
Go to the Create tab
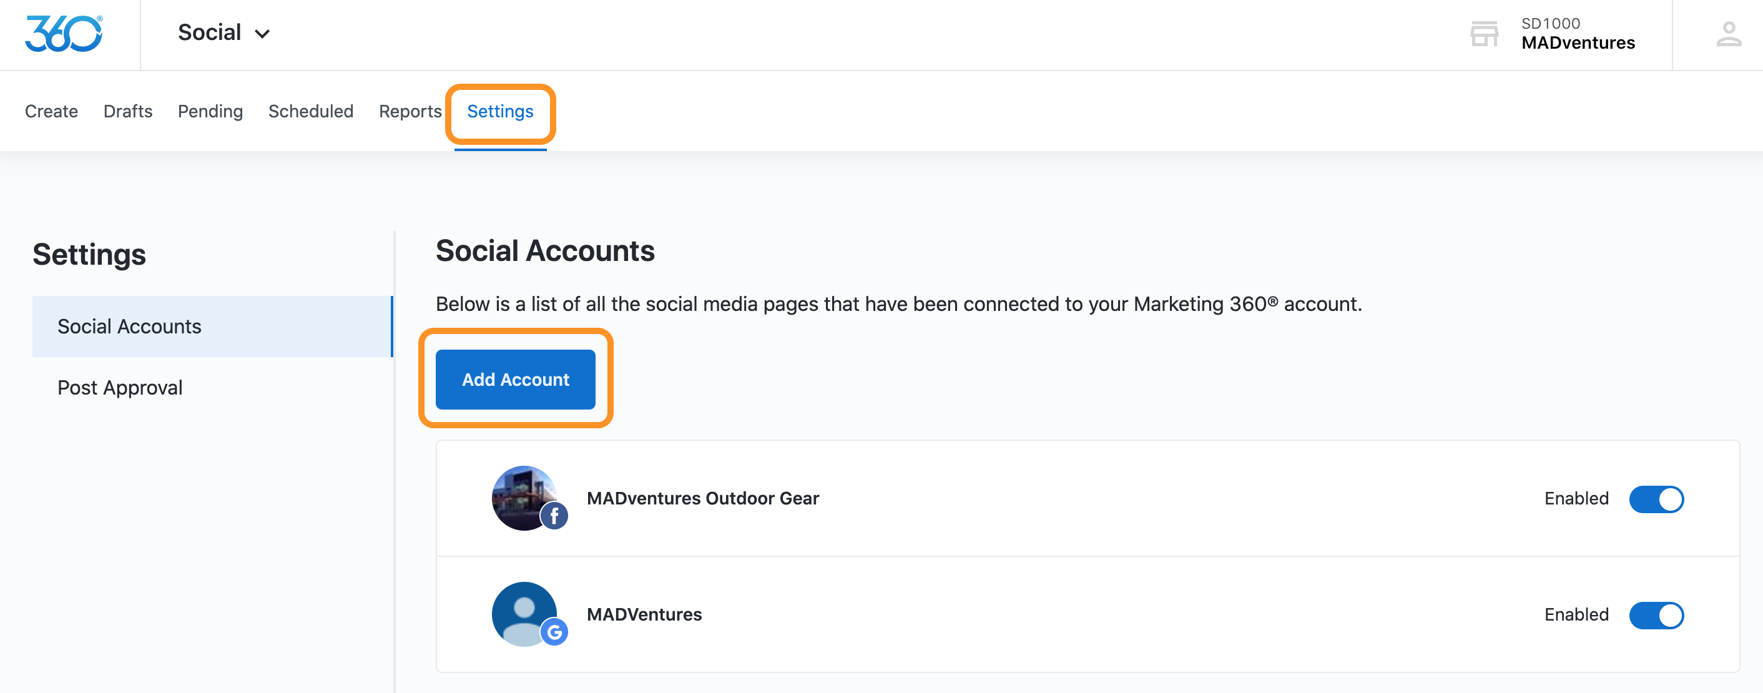pos(51,112)
